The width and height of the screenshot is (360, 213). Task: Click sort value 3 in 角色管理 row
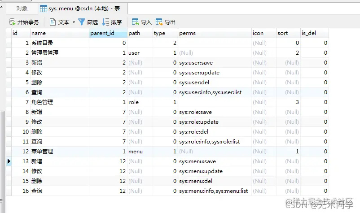(289, 102)
